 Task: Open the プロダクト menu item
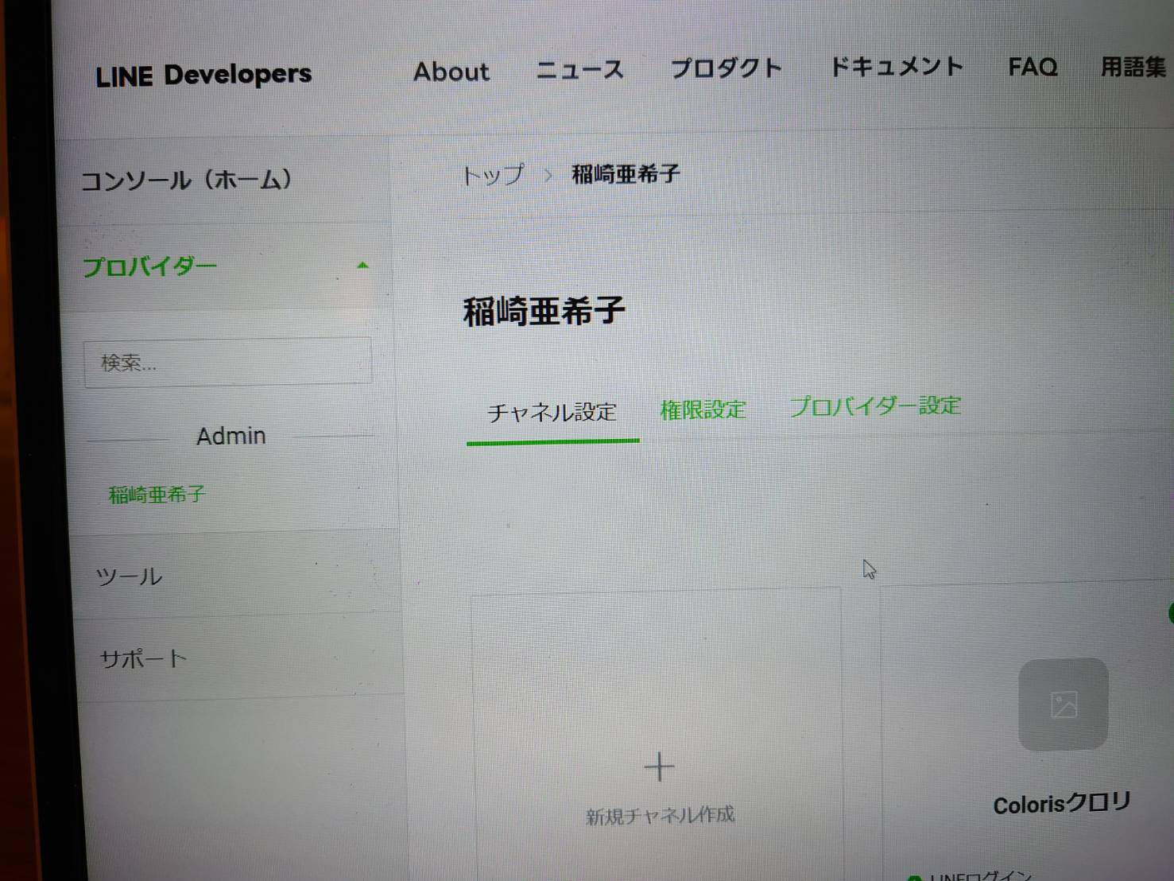(726, 68)
